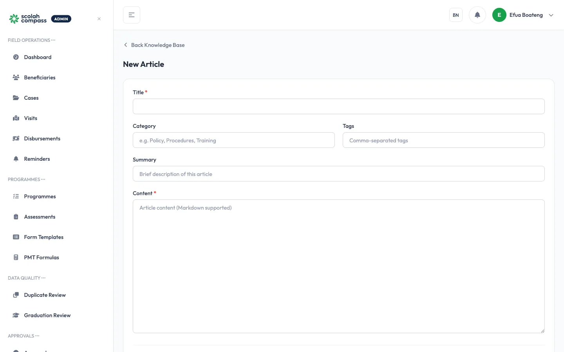The height and width of the screenshot is (352, 564).
Task: Collapse the Approvals section header
Action: click(x=23, y=336)
